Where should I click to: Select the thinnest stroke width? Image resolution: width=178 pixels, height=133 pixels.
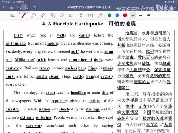133,16
